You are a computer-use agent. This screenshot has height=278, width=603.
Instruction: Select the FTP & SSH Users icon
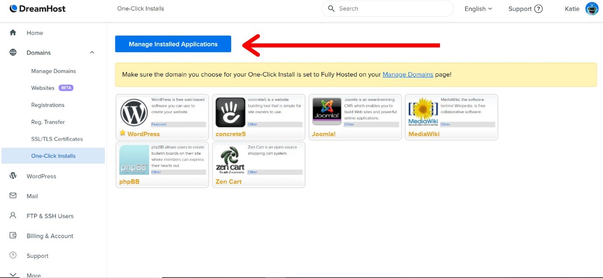[13, 215]
